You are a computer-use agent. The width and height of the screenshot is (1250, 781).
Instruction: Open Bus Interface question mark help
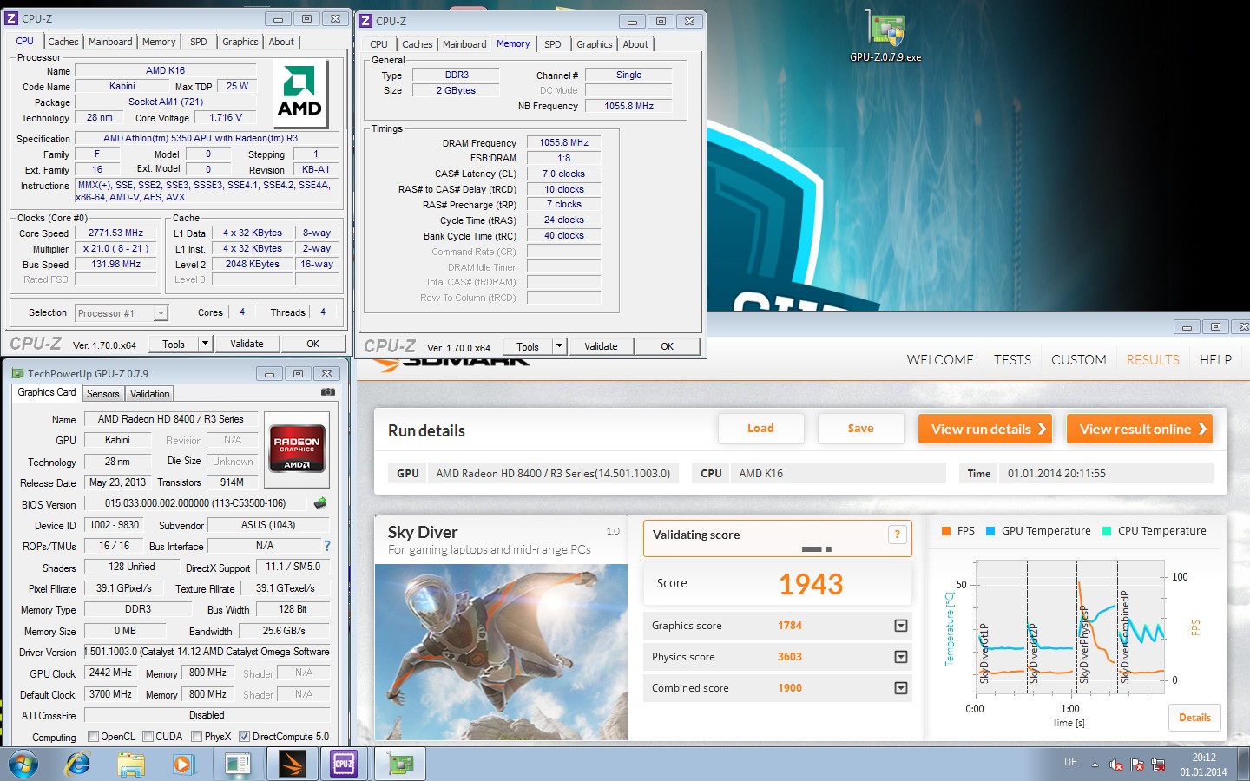[x=327, y=546]
